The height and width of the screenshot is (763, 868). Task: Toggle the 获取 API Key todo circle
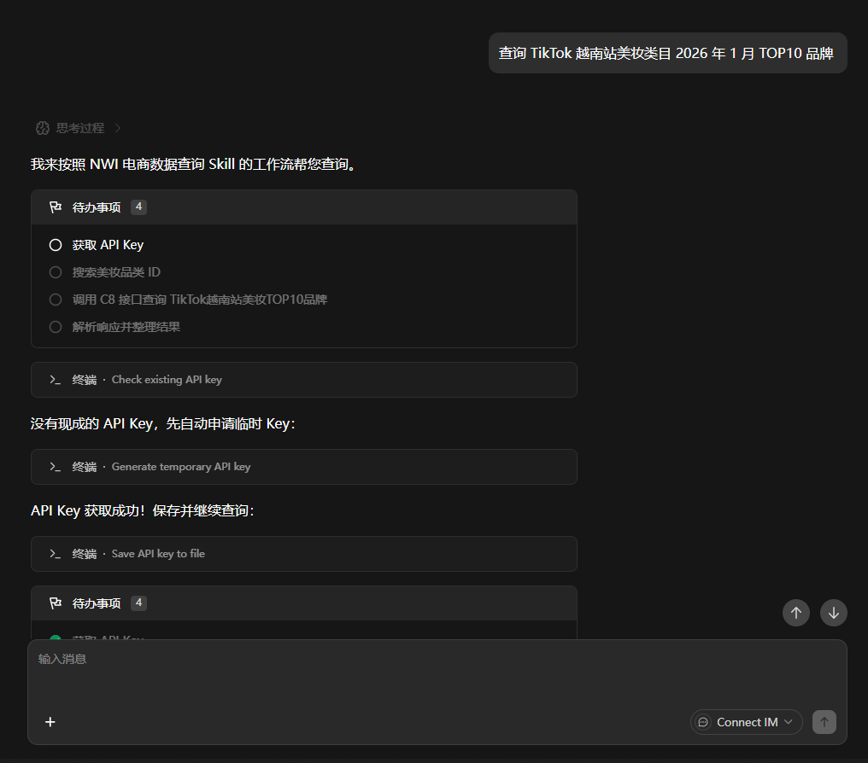(x=56, y=245)
